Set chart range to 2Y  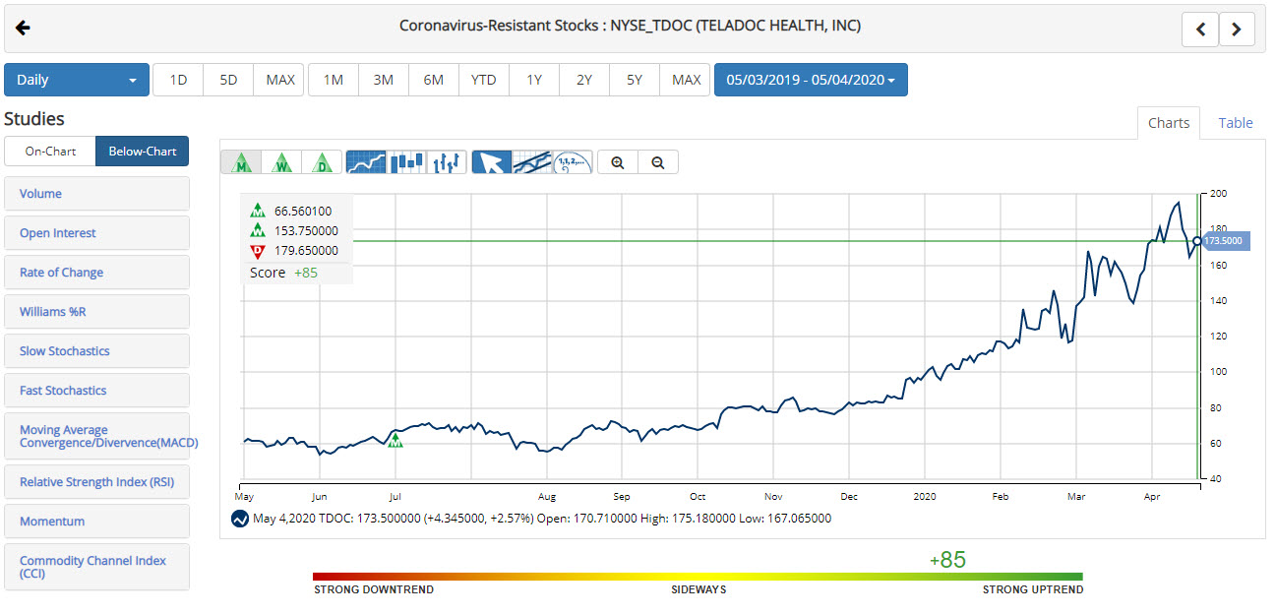[x=584, y=80]
